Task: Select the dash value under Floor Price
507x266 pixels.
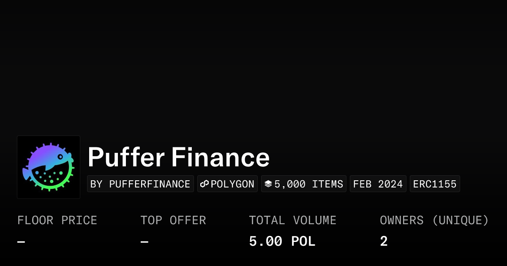Action: tap(21, 242)
